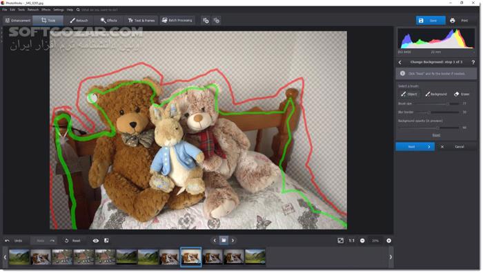Image resolution: width=483 pixels, height=273 pixels.
Task: Switch to the Text & Frames tab
Action: click(141, 21)
